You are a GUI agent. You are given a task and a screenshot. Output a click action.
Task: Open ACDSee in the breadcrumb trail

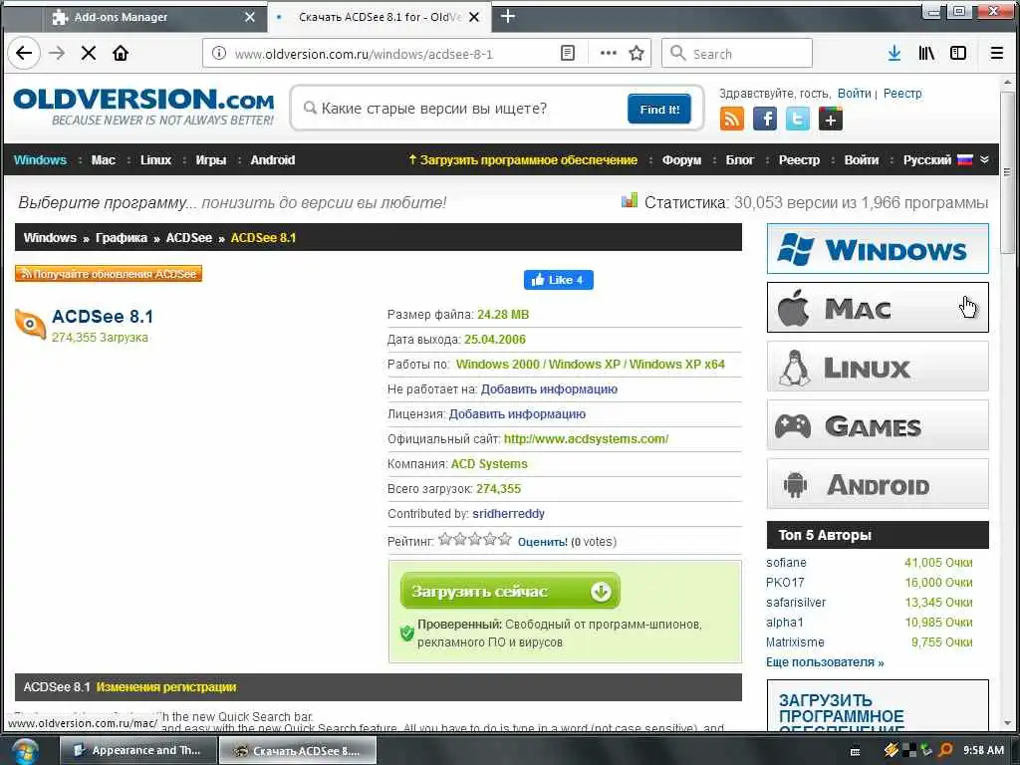(188, 238)
